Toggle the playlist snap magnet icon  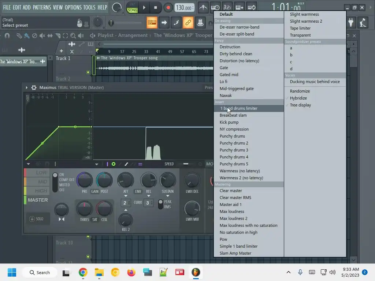[7, 36]
